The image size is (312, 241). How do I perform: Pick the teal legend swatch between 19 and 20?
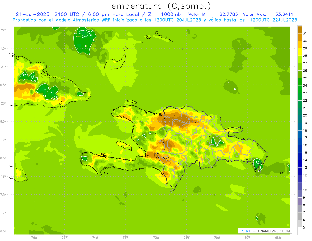pos(300,119)
